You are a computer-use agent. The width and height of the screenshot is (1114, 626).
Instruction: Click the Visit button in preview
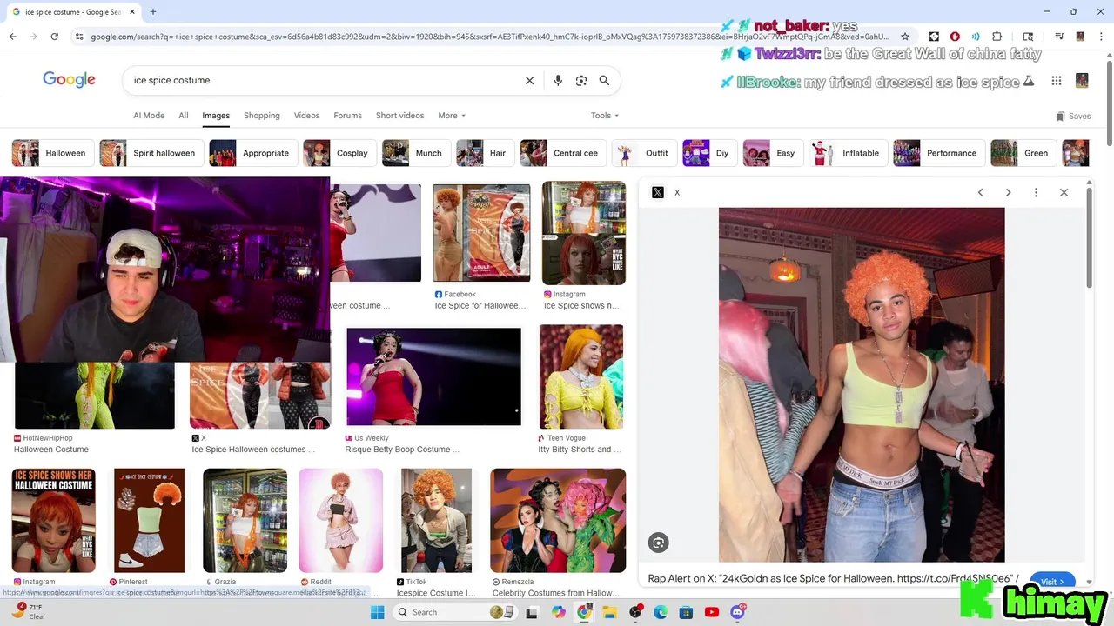(x=1052, y=582)
